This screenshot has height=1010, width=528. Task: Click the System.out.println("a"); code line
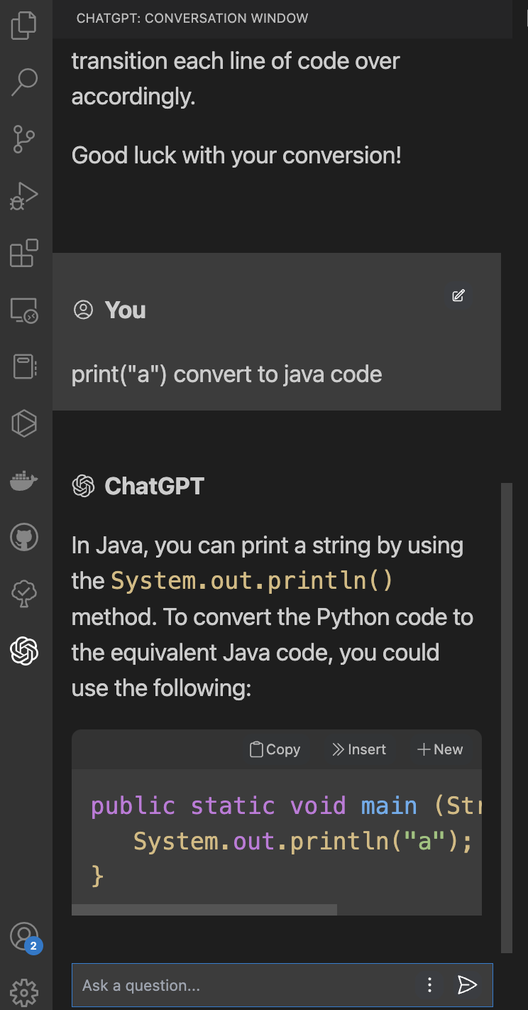pyautogui.click(x=303, y=841)
